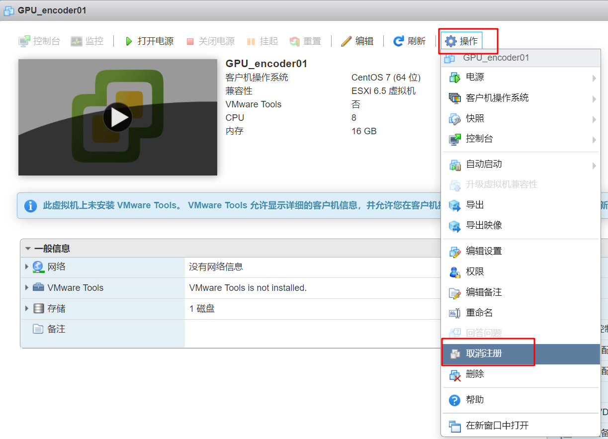Click the "1 磁盘" storage value text
This screenshot has width=608, height=439.
(x=202, y=308)
